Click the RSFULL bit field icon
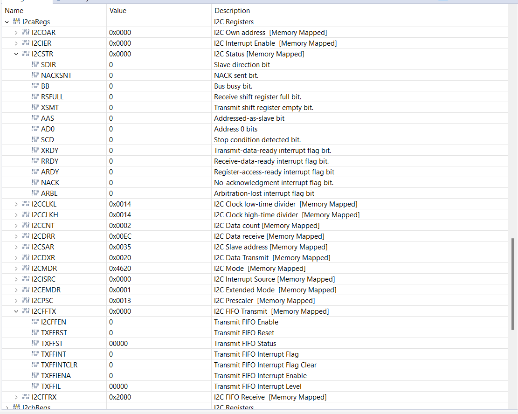Image resolution: width=518 pixels, height=414 pixels. click(35, 97)
